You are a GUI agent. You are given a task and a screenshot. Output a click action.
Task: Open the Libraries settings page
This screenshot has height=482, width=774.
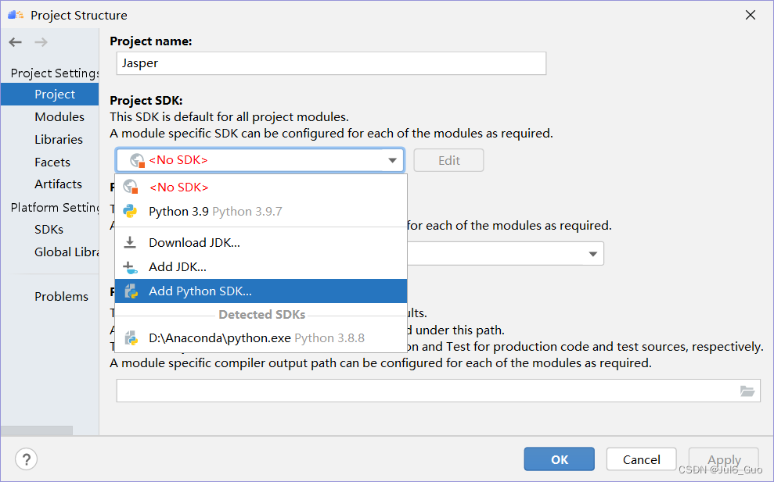(x=58, y=140)
